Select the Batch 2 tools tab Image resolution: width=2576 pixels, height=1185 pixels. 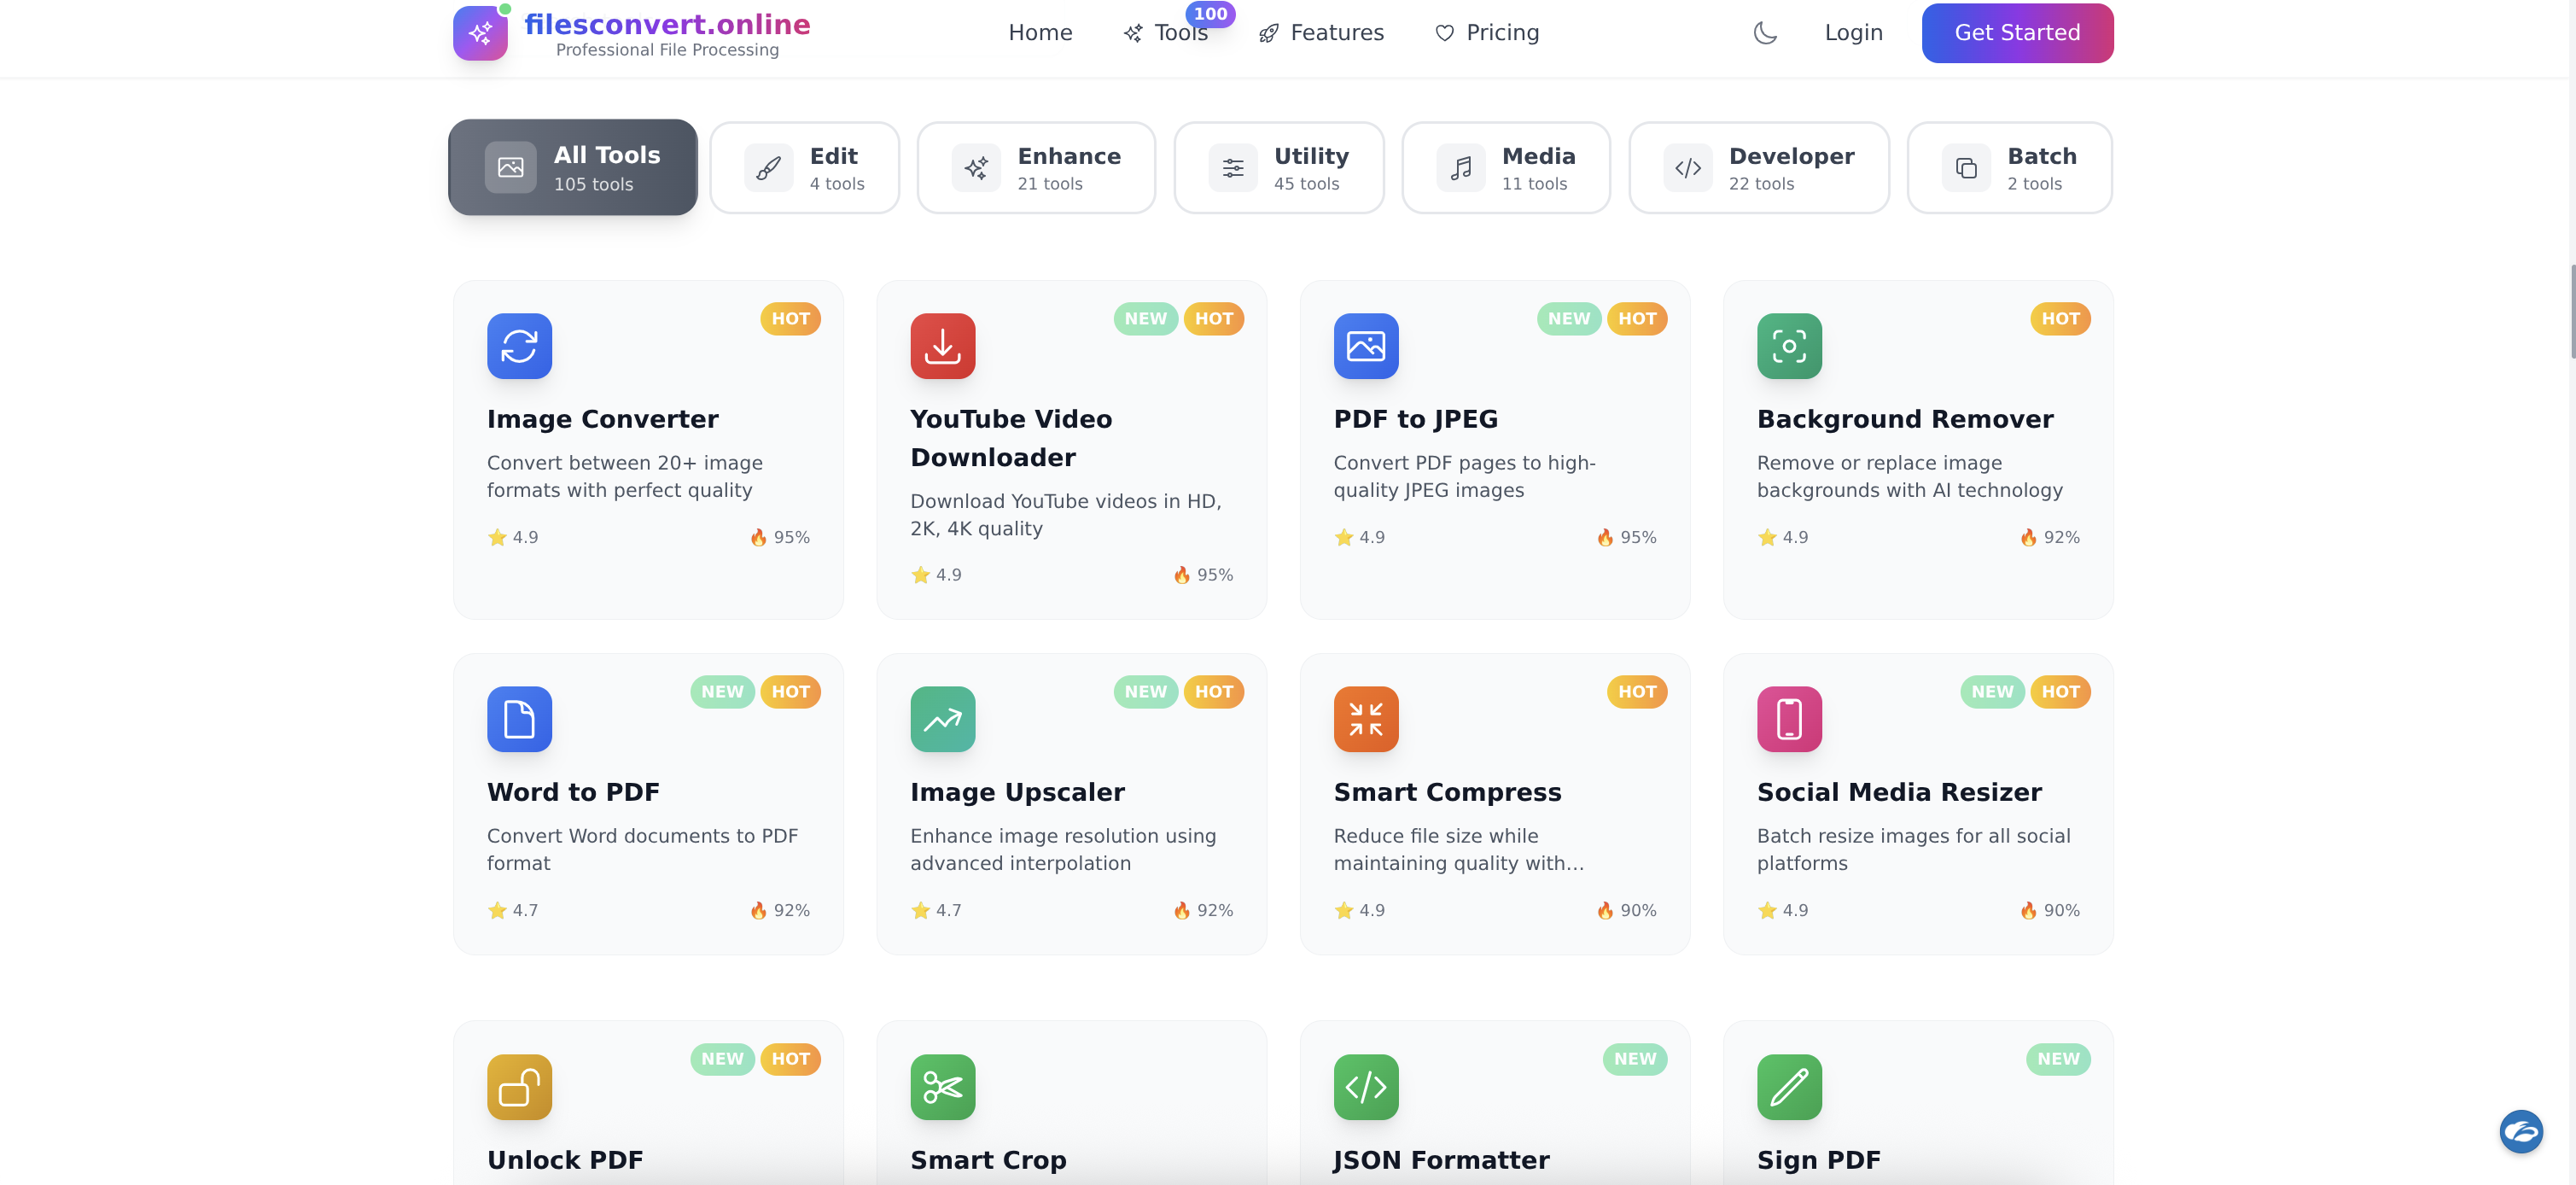[2010, 168]
